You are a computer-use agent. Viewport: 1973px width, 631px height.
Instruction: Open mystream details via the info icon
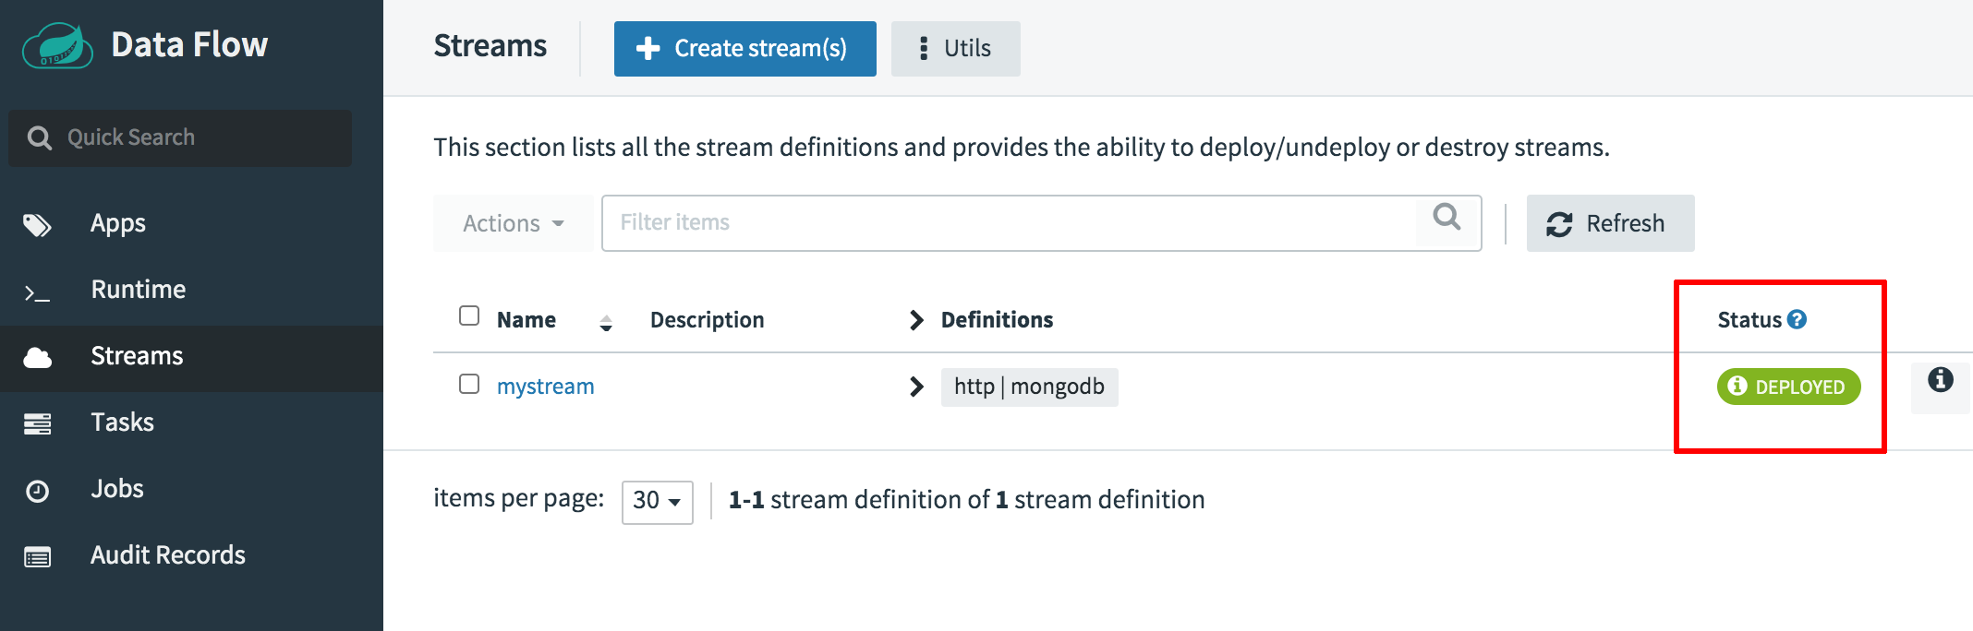pyautogui.click(x=1940, y=380)
